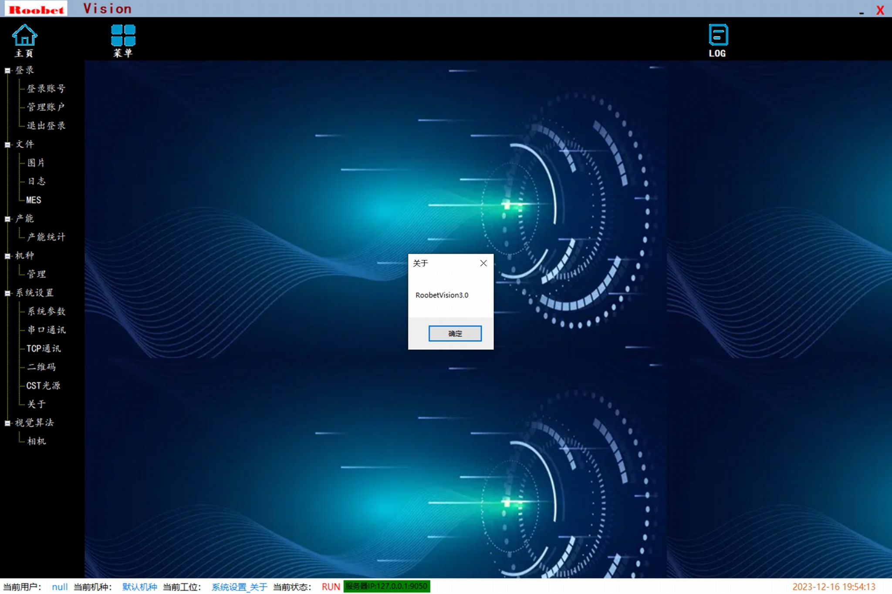This screenshot has width=892, height=594.
Task: Collapse the 系统设置 tree node
Action: (7, 293)
